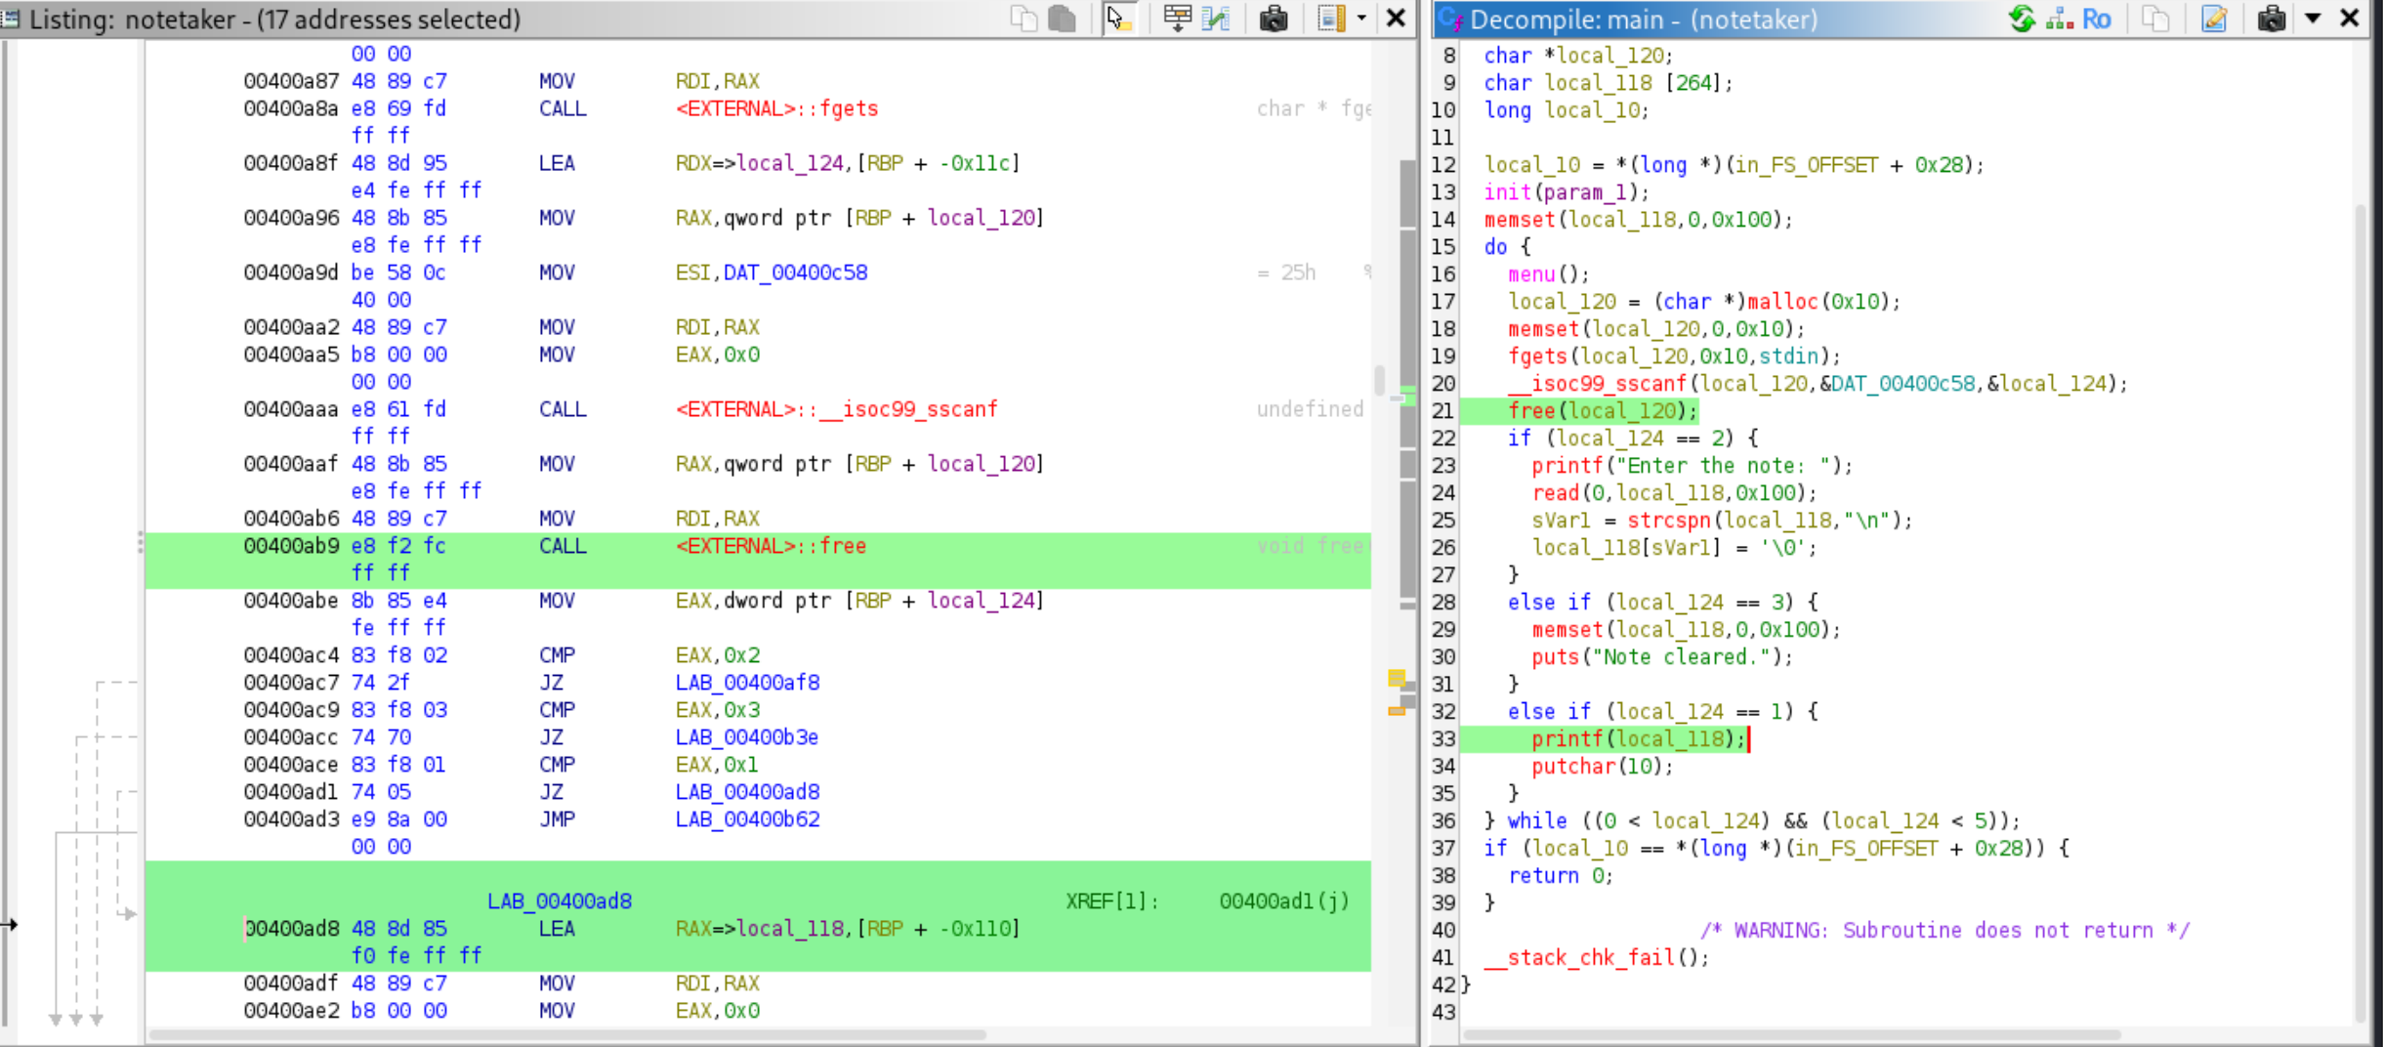
Task: Open the Listing diff view icon
Action: tap(1217, 19)
